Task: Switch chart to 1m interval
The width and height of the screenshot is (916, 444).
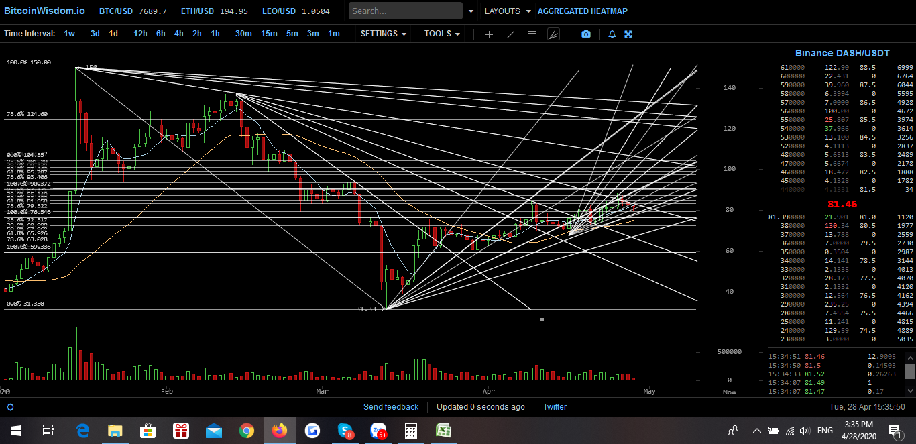Action: (334, 34)
